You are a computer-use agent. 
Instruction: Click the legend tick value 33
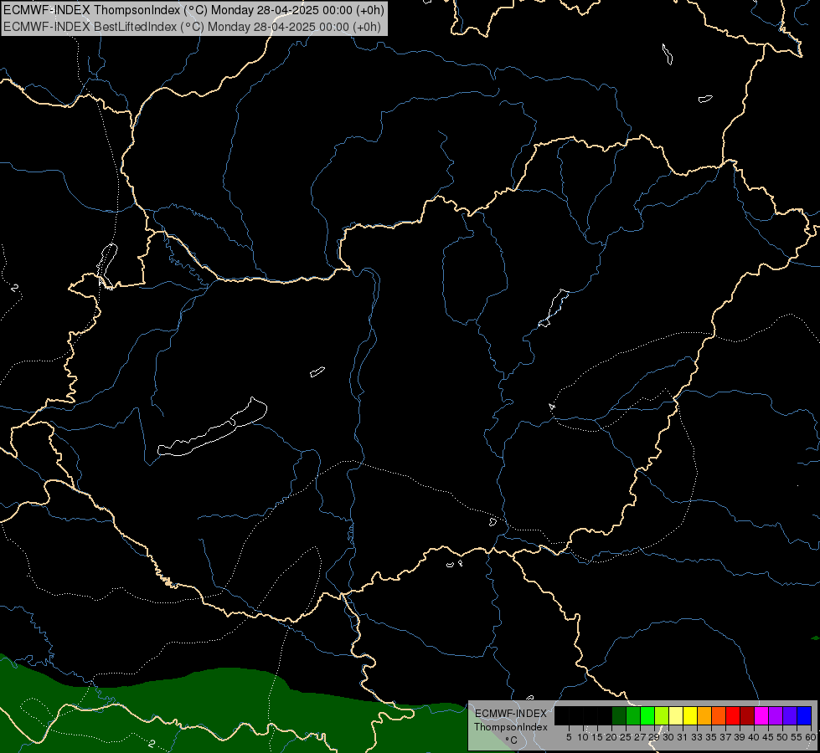click(697, 737)
